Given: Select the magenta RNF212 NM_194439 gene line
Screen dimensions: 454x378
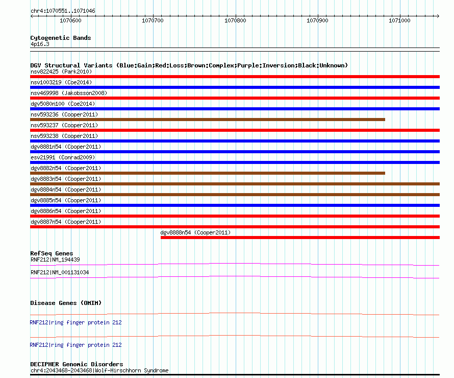Looking at the screenshot, I should click(x=235, y=264).
